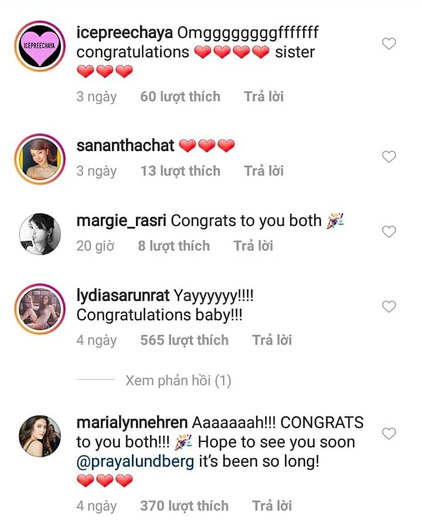Reply to margie_rasri's congrats comment
Screen dimensions: 422x527
253,246
